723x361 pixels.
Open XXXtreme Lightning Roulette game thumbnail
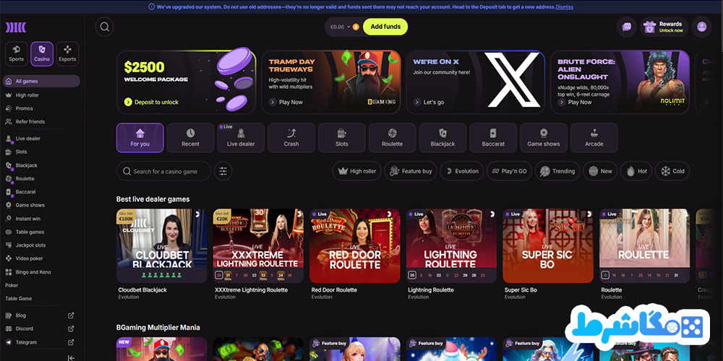[x=258, y=245]
